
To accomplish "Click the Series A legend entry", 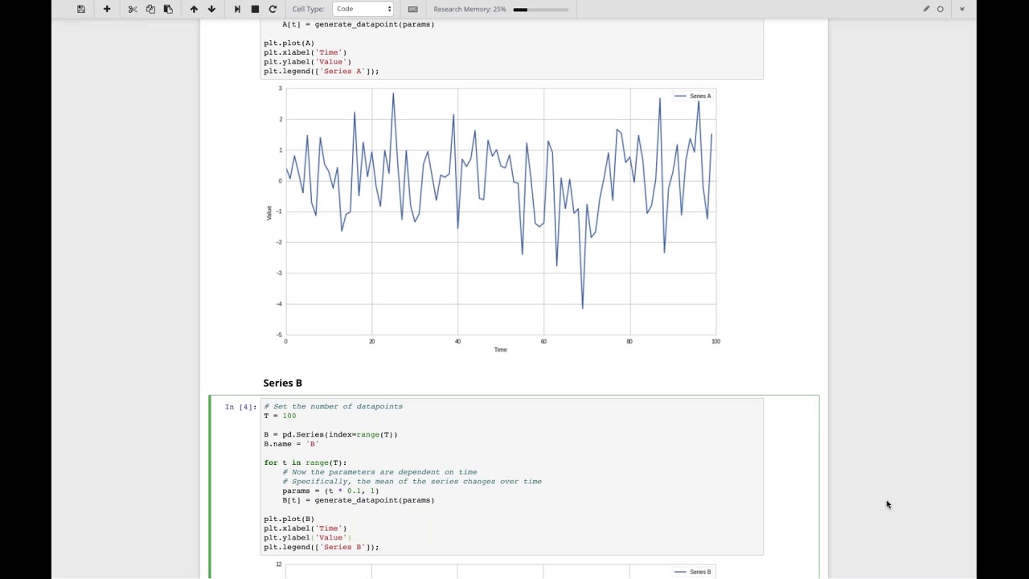I will point(692,96).
